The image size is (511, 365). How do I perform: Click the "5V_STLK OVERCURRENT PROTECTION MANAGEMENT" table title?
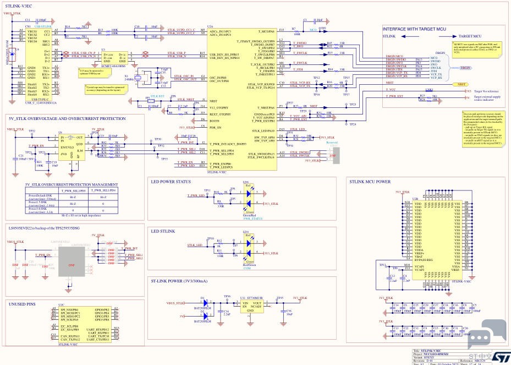72,184
